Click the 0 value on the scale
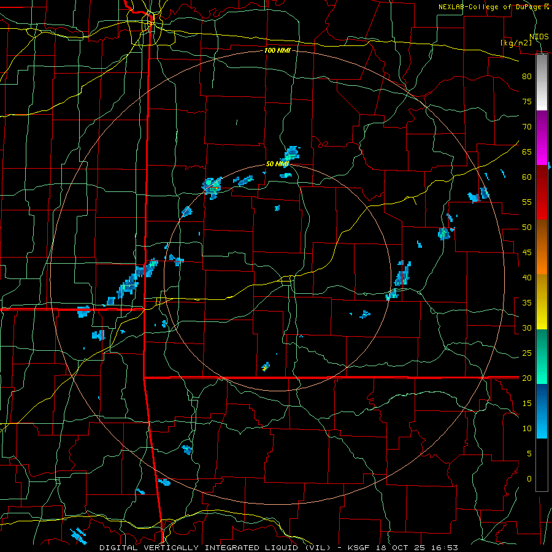Image resolution: width=552 pixels, height=552 pixels. pyautogui.click(x=529, y=479)
